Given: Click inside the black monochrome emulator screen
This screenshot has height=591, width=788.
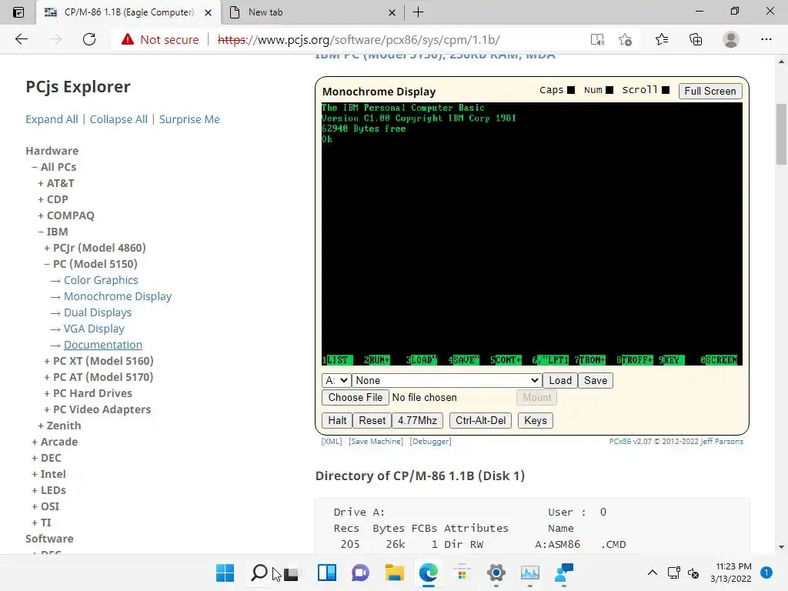Looking at the screenshot, I should click(x=532, y=234).
